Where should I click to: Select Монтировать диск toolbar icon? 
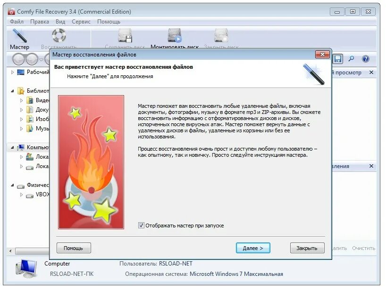[175, 36]
